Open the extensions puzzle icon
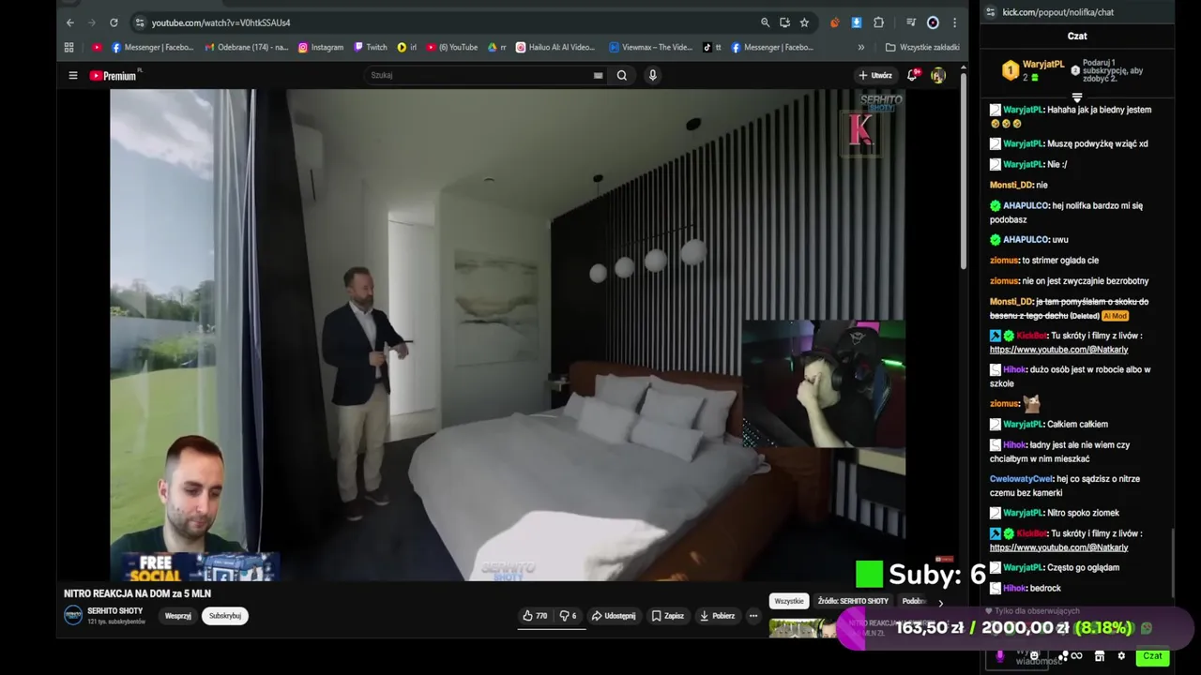 click(878, 22)
